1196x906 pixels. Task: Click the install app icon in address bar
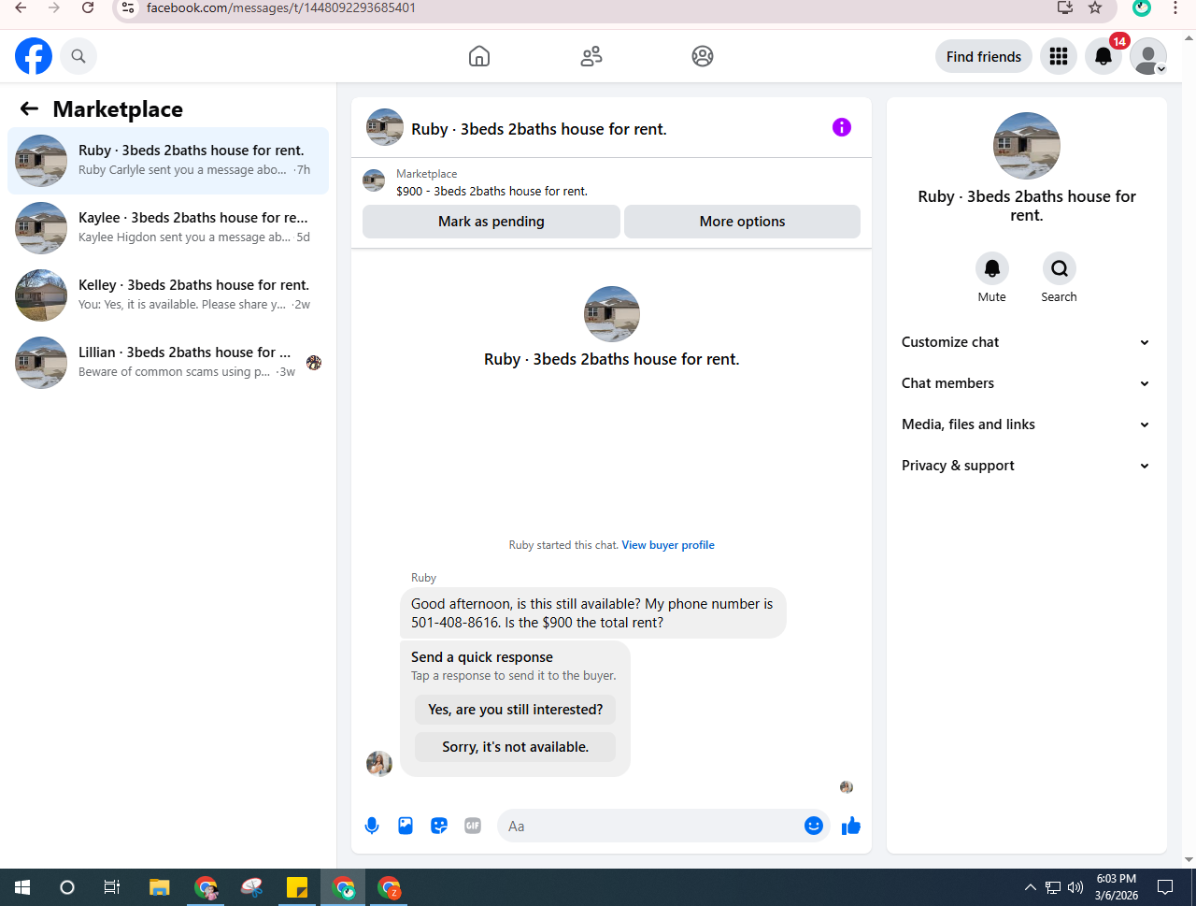pyautogui.click(x=1064, y=7)
